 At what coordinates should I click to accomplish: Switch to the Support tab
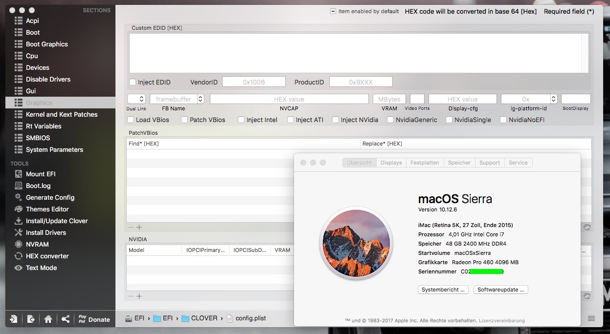[x=490, y=163]
